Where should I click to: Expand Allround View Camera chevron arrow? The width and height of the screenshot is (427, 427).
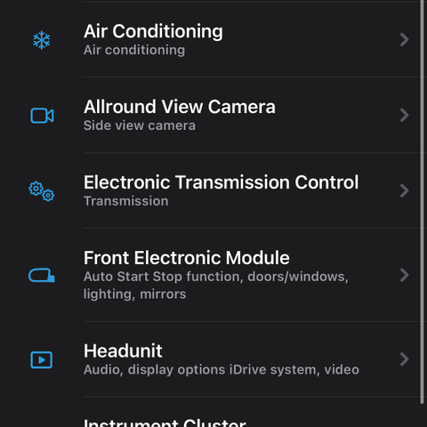(x=404, y=116)
